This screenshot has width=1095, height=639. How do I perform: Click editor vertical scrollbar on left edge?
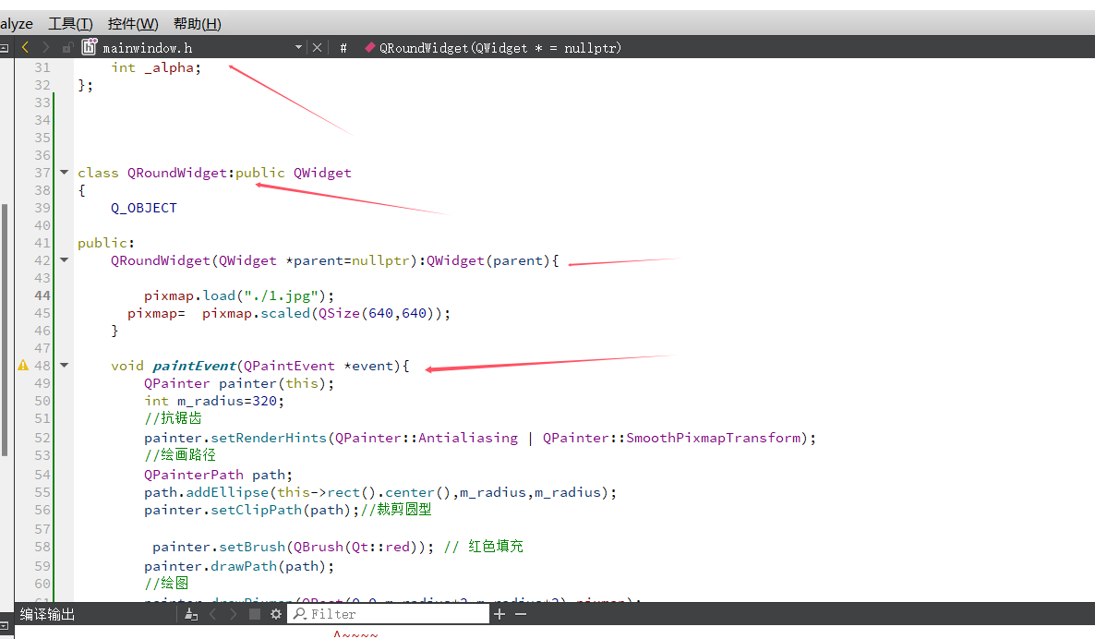pos(5,328)
